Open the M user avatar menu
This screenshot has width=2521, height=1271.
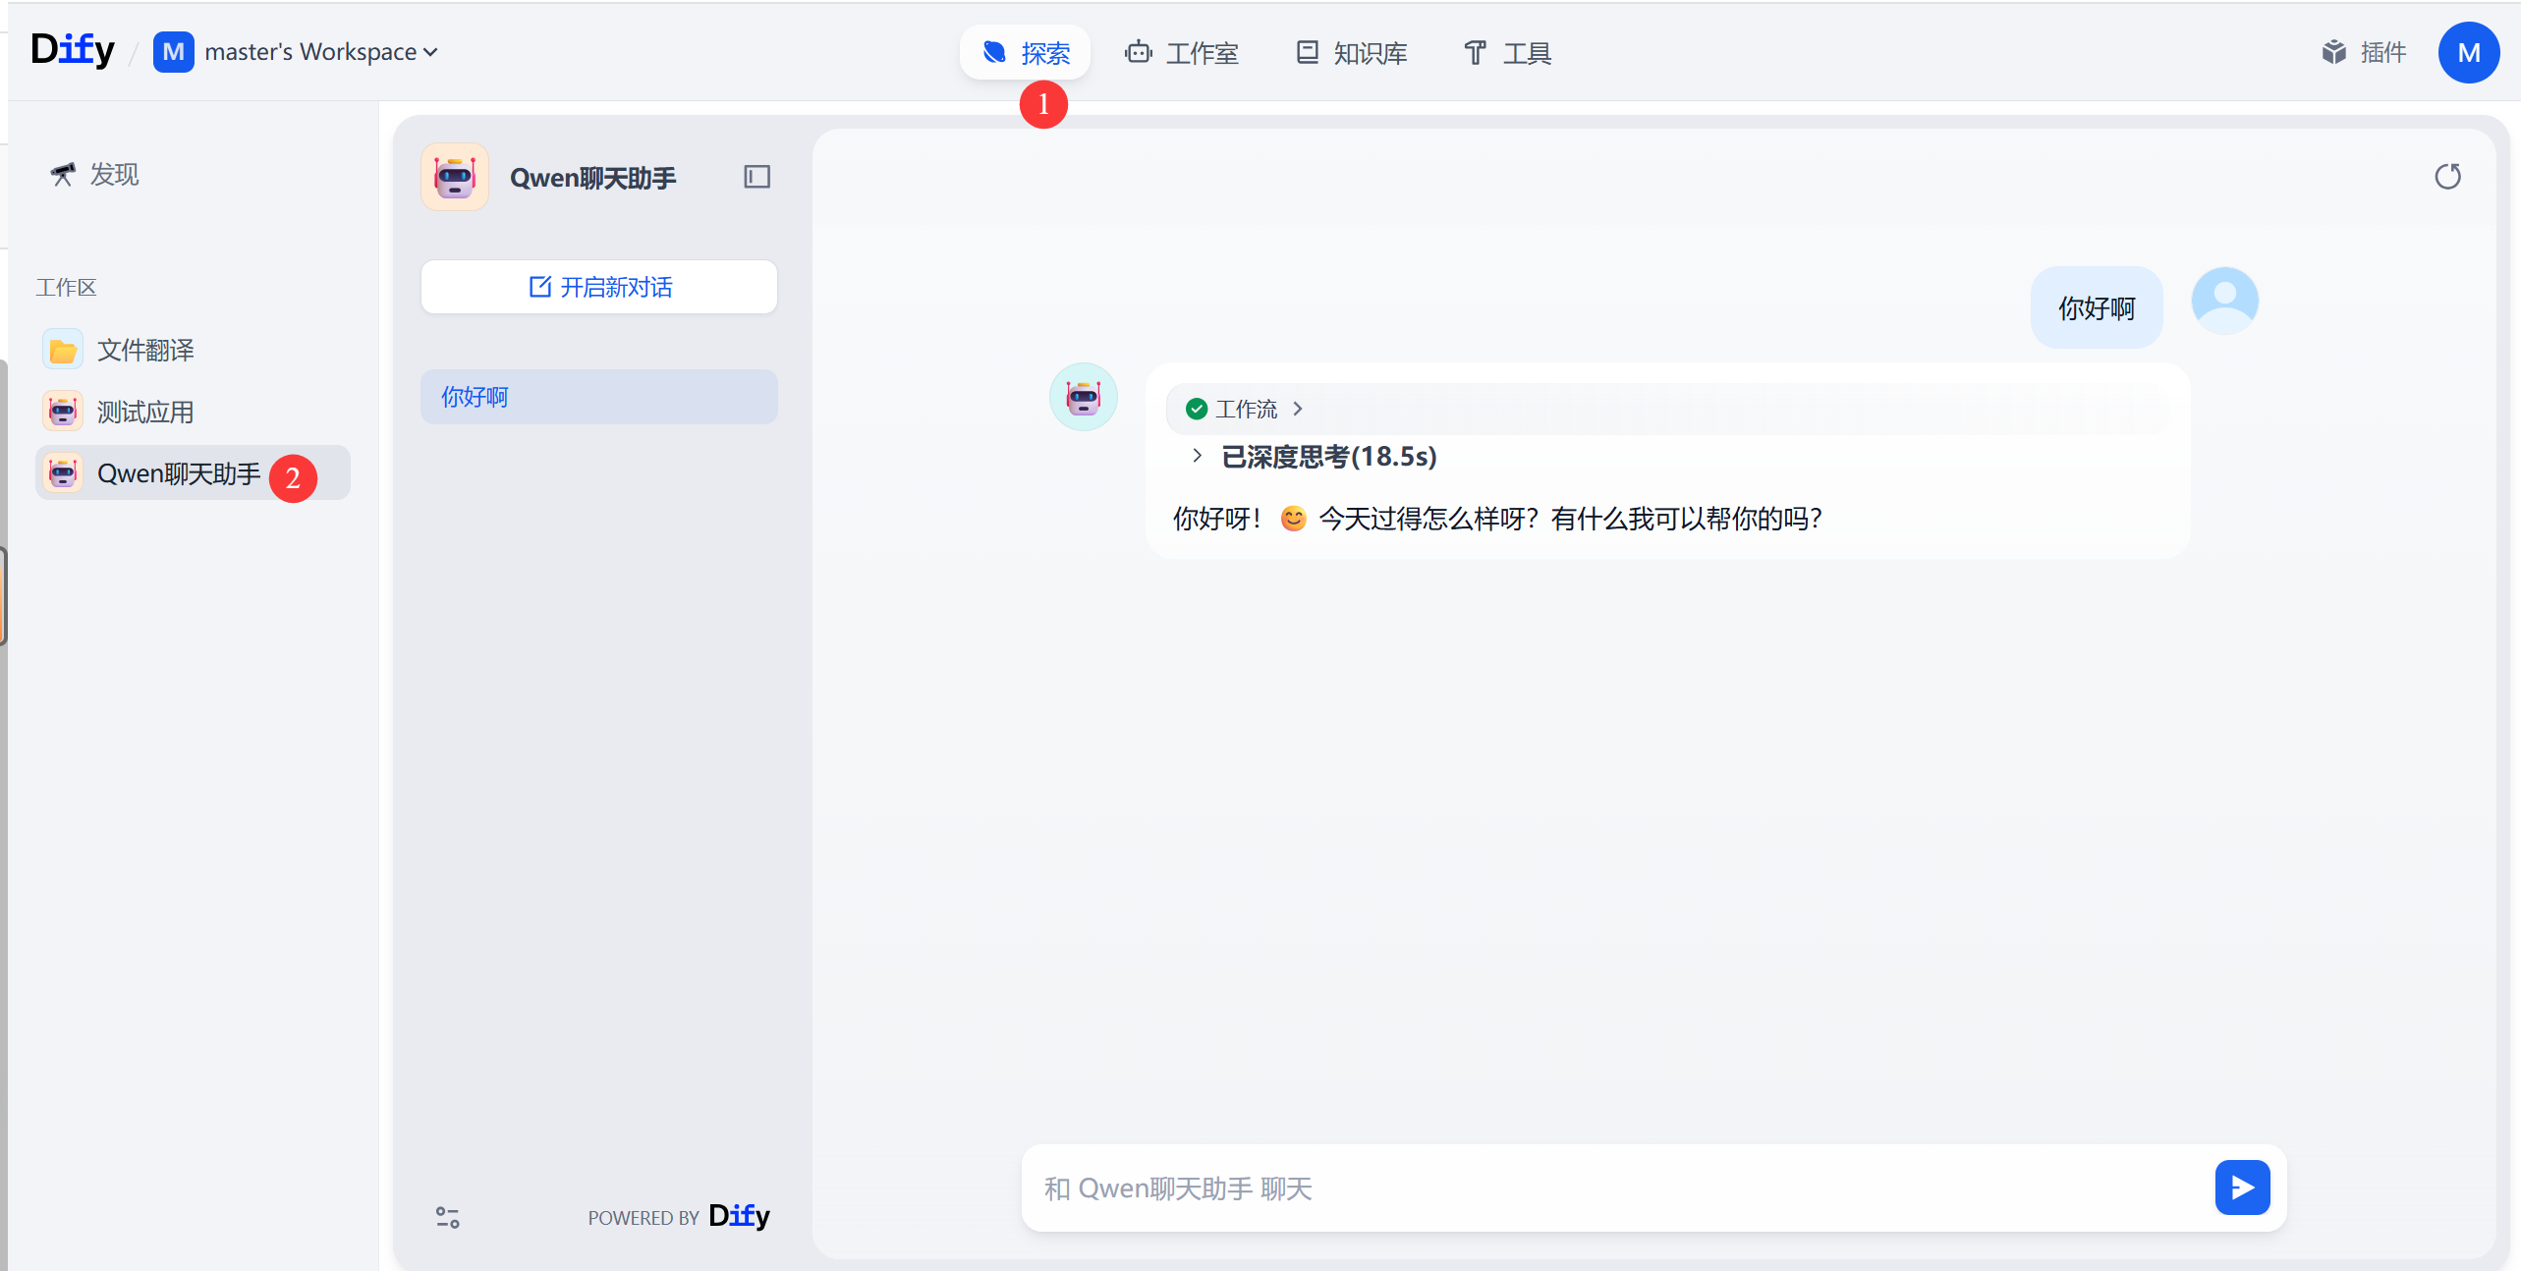[2468, 52]
